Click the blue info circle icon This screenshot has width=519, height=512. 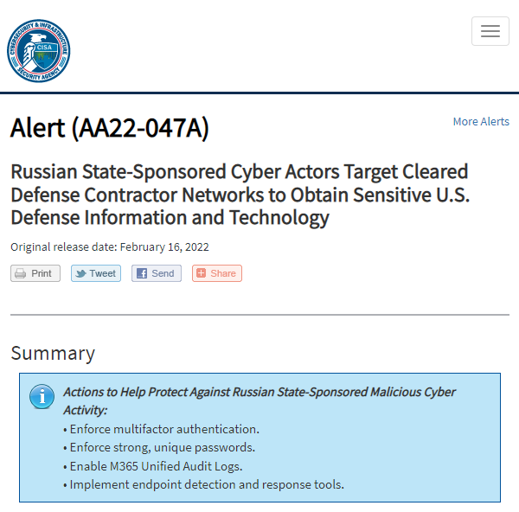coord(42,396)
